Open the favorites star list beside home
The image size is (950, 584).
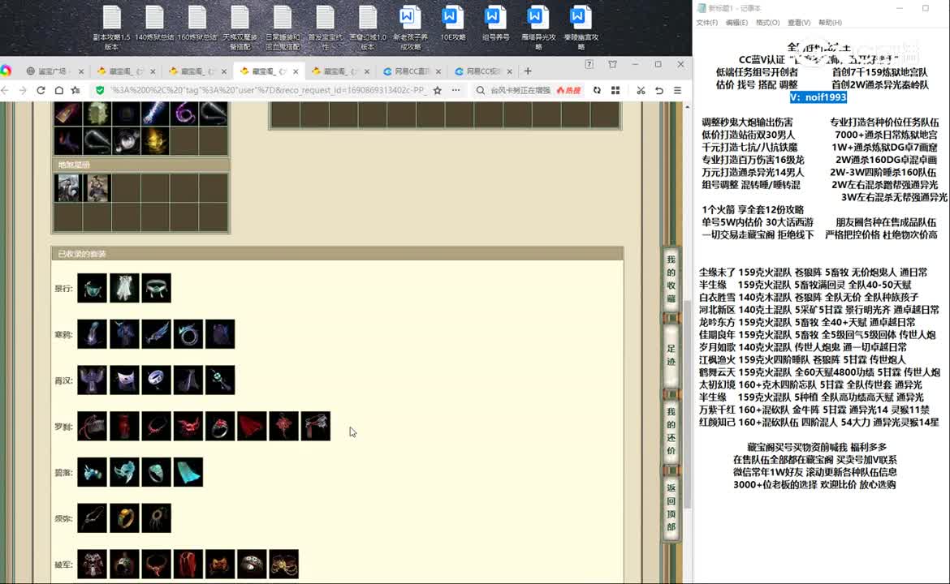click(76, 90)
